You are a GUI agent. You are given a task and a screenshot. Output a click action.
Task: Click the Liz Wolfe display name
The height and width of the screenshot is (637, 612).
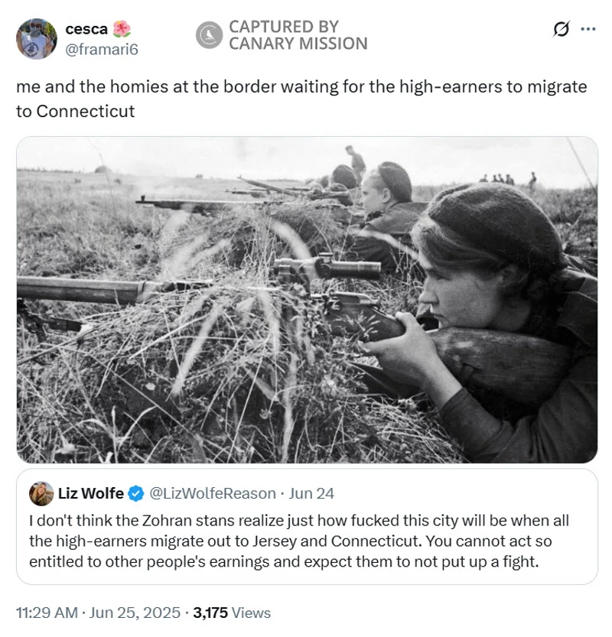[90, 493]
